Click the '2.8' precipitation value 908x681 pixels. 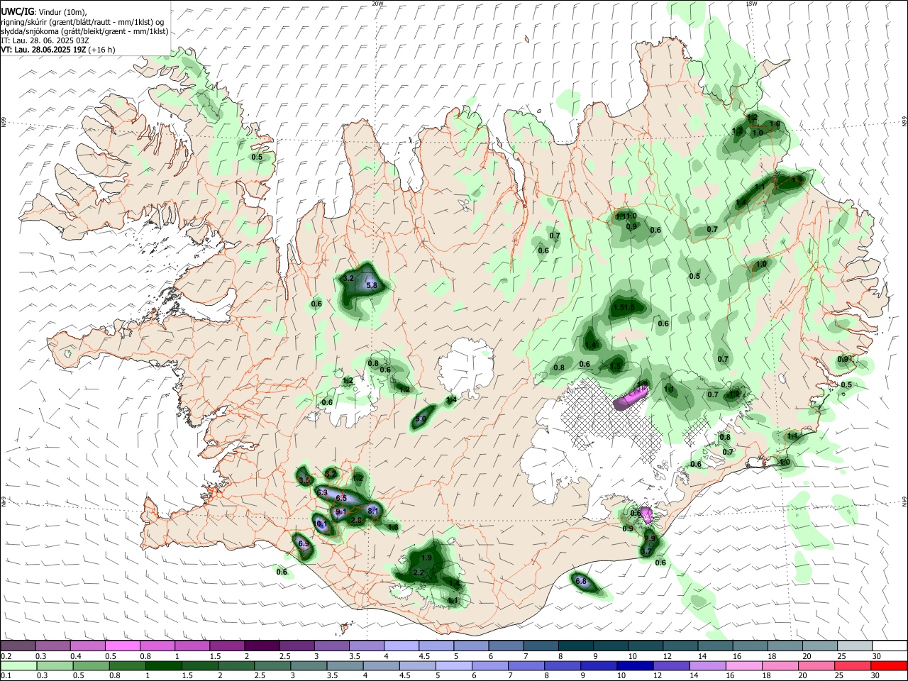pos(357,521)
